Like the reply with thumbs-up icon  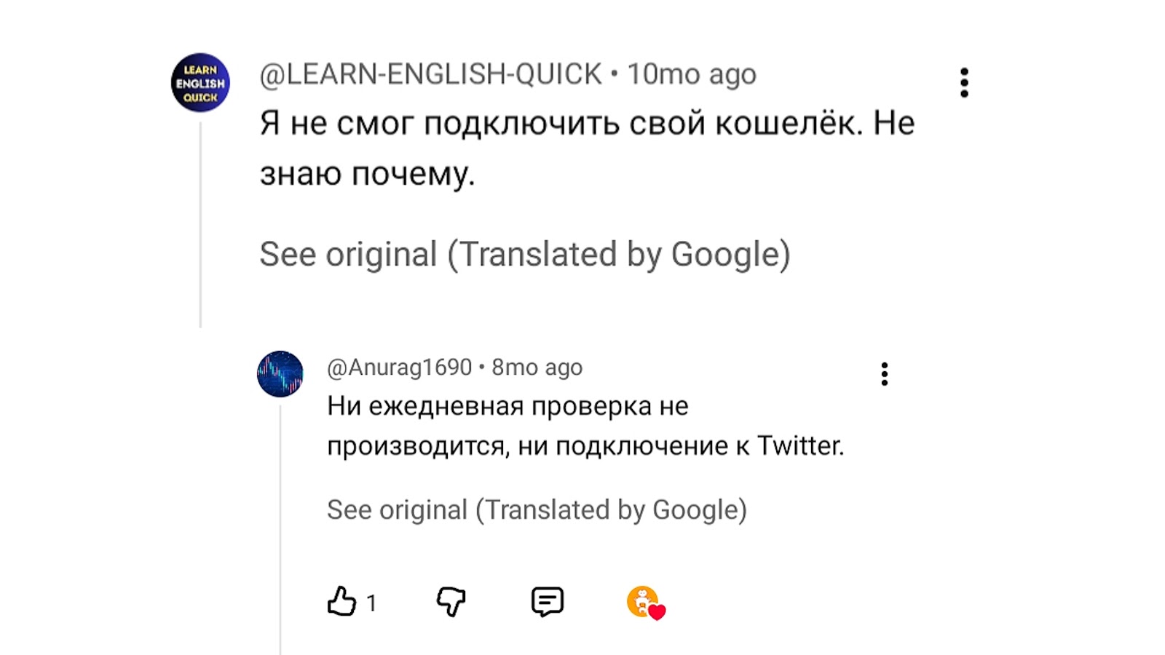tap(341, 602)
